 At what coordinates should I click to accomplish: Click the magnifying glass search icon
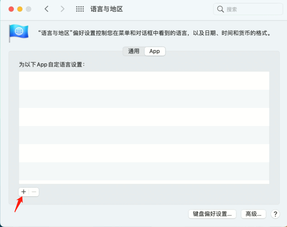[221, 9]
